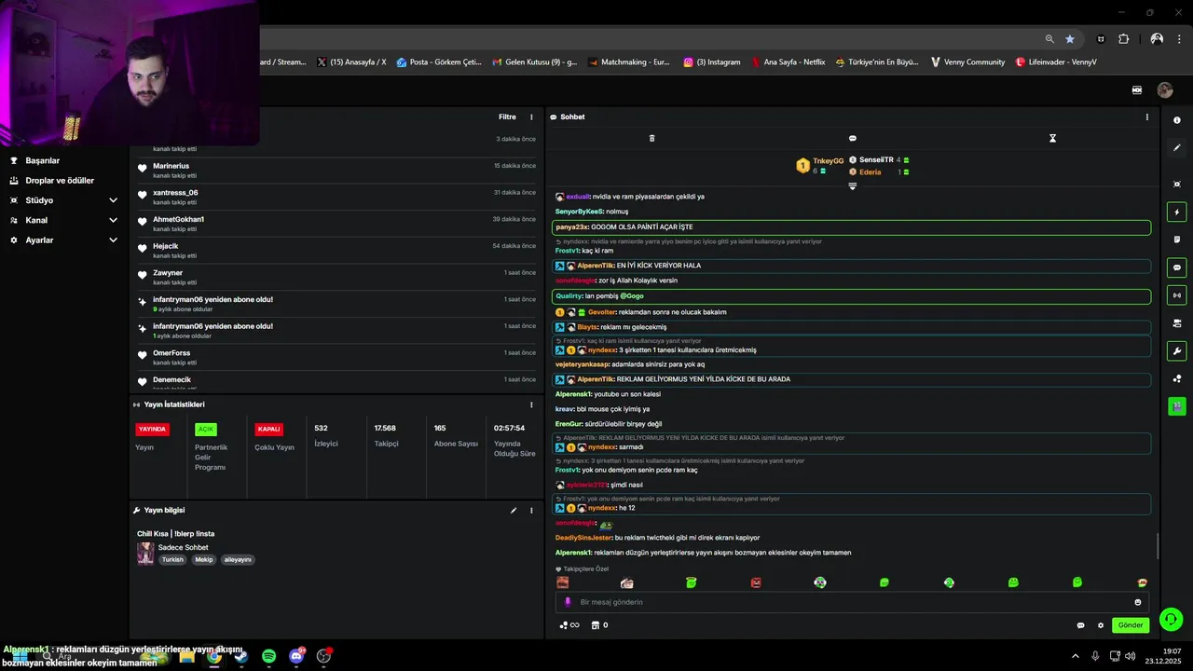Click the shop icon with 0 count

600,625
